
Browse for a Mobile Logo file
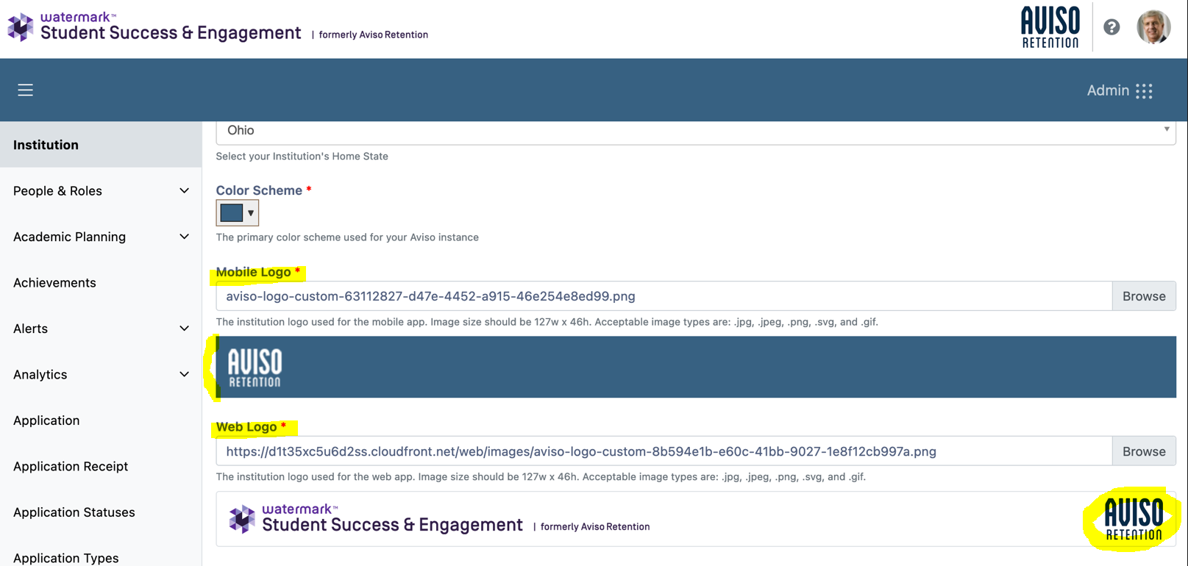[1144, 296]
